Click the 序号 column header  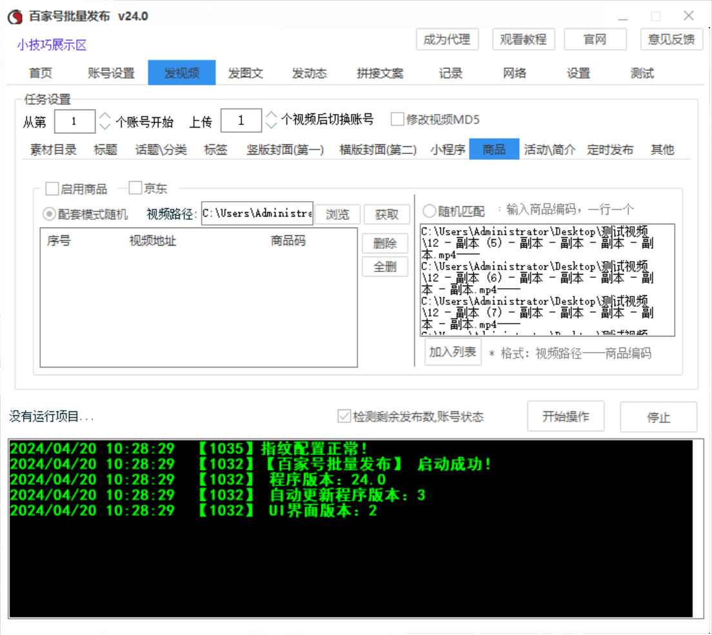point(59,240)
